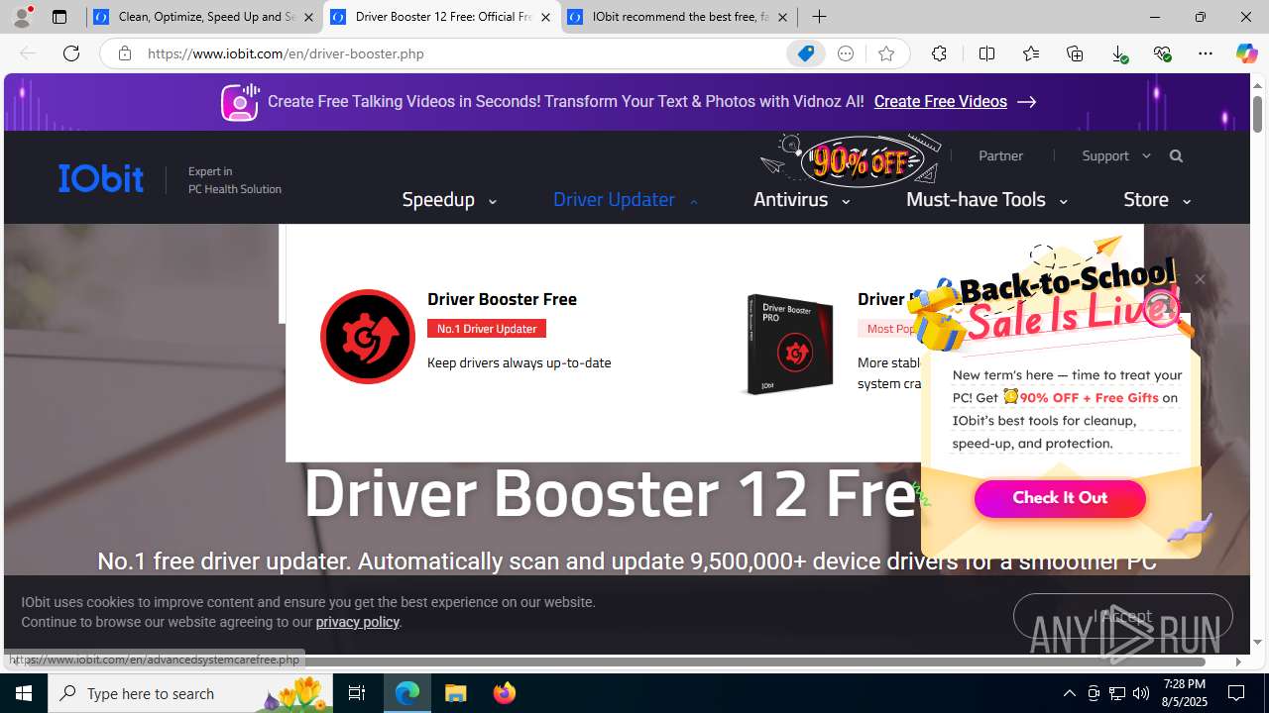Toggle Split screen icon

(986, 53)
